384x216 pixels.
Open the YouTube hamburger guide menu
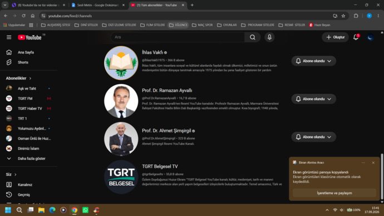click(9, 37)
